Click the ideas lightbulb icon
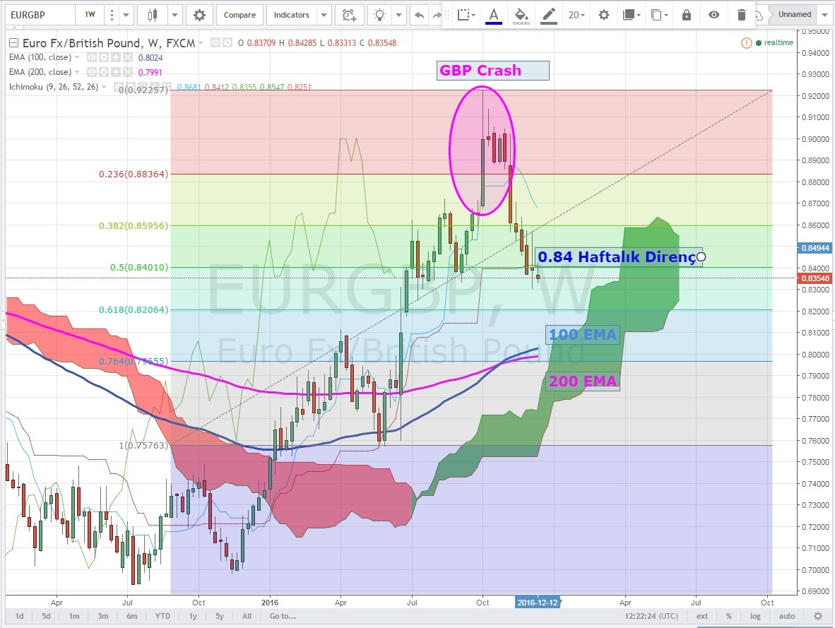This screenshot has height=628, width=835. pos(381,15)
